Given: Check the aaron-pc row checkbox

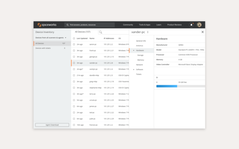Looking at the screenshot, I should point(74,44).
